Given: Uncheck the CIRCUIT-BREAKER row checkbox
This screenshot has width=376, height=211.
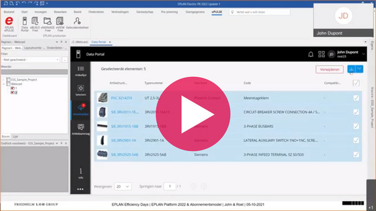Looking at the screenshot, I should pos(356,112).
